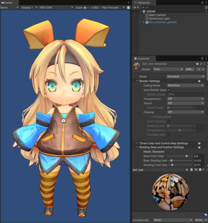Open the Mode Standard dropdown
This screenshot has width=208, height=223.
pos(186,76)
